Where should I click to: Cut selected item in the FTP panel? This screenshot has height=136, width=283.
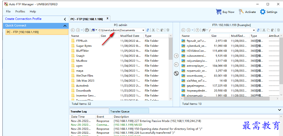[264, 30]
